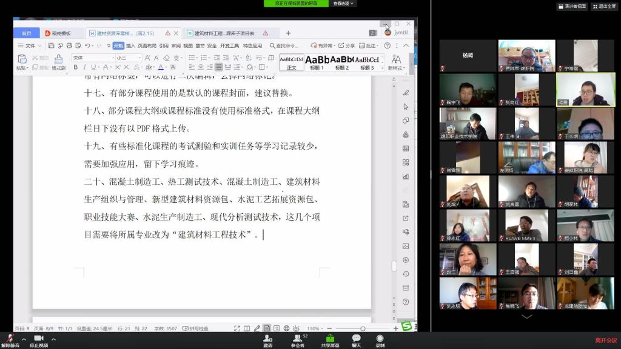
Task: Unmute microphone in Zoom toolbar
Action: pyautogui.click(x=10, y=339)
